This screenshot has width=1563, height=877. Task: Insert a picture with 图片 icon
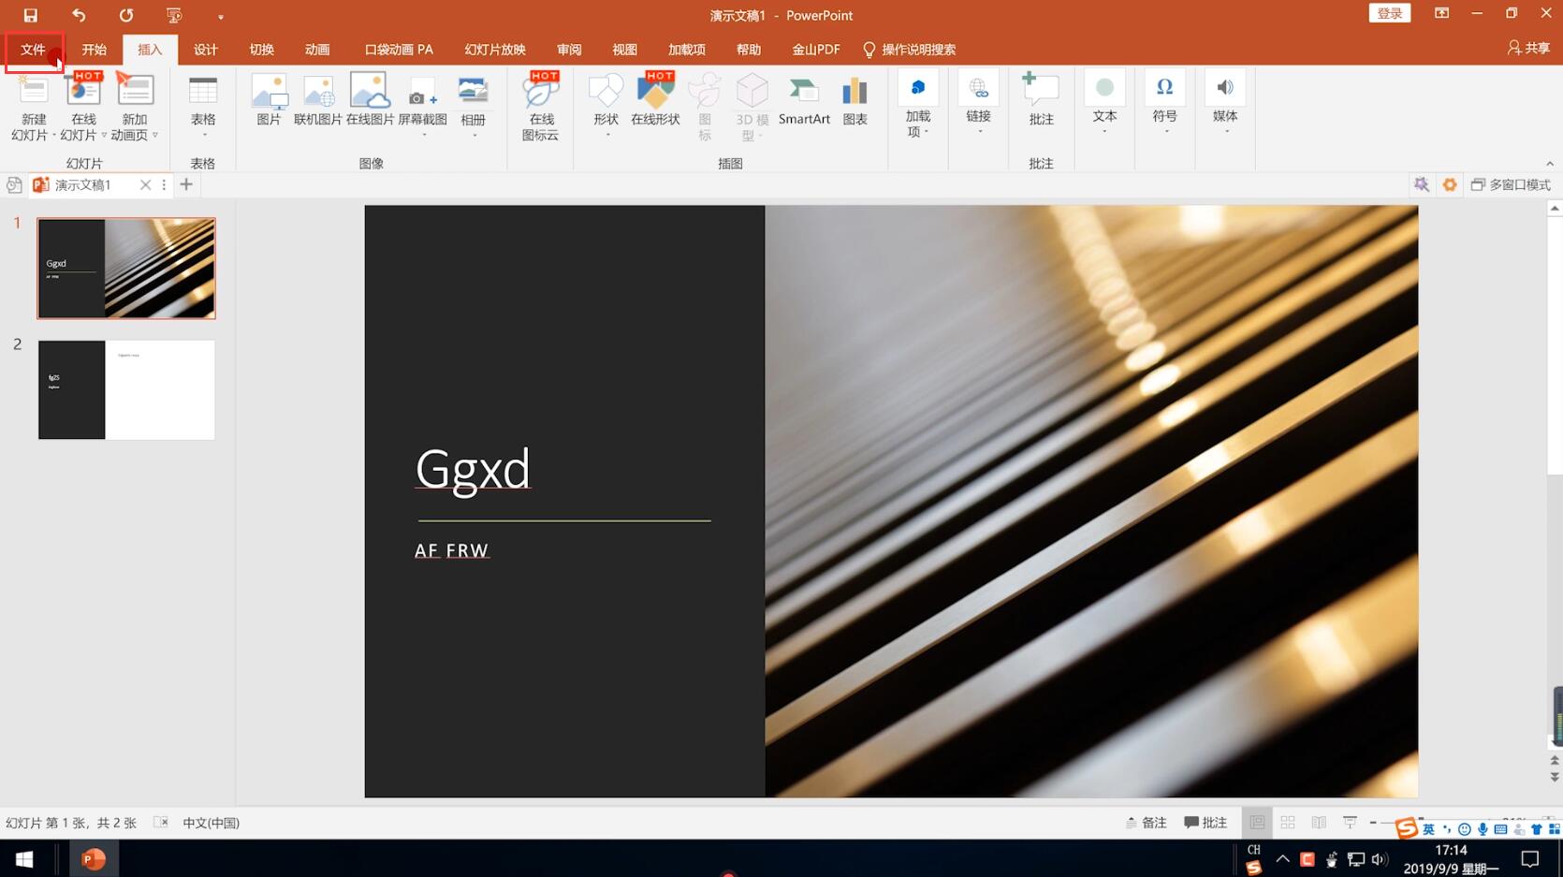point(269,101)
